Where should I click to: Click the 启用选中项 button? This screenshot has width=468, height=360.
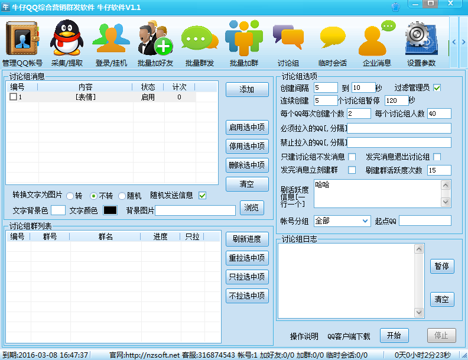(247, 127)
